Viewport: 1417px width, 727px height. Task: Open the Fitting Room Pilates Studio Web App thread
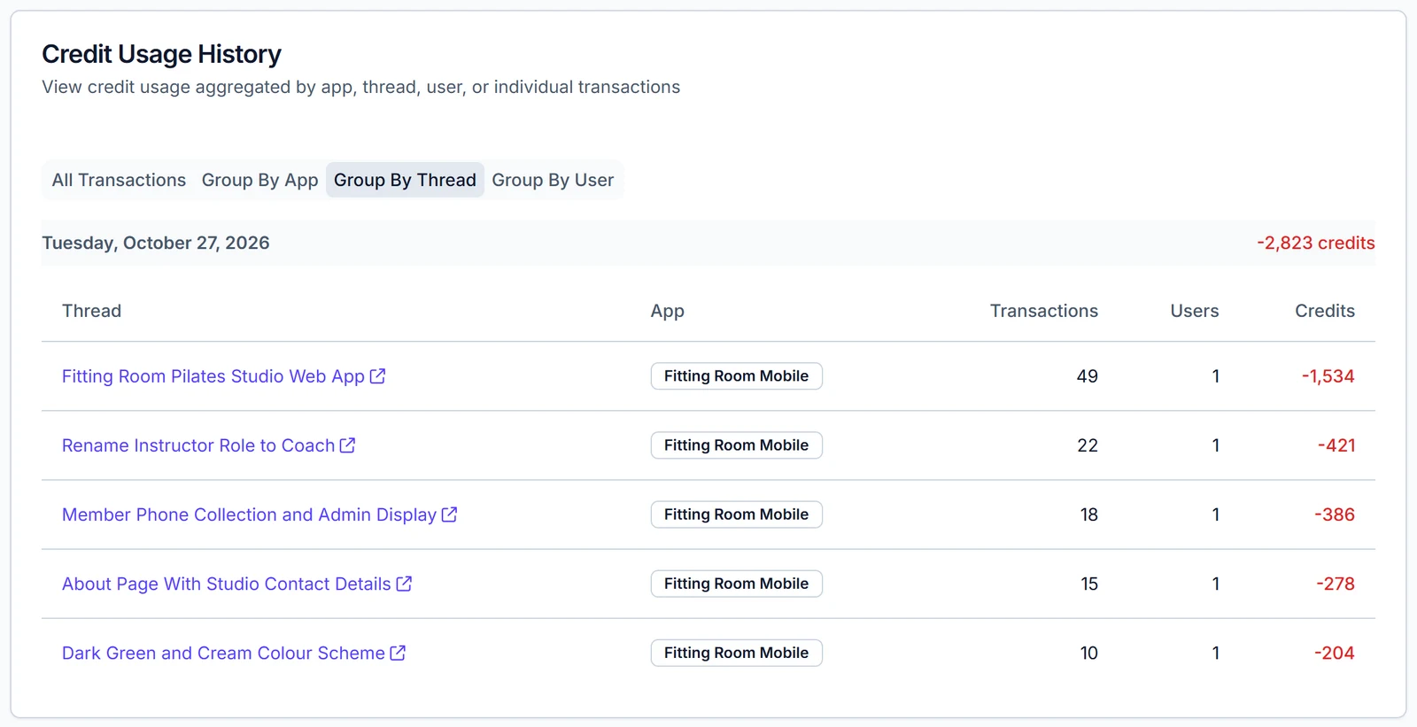[213, 376]
